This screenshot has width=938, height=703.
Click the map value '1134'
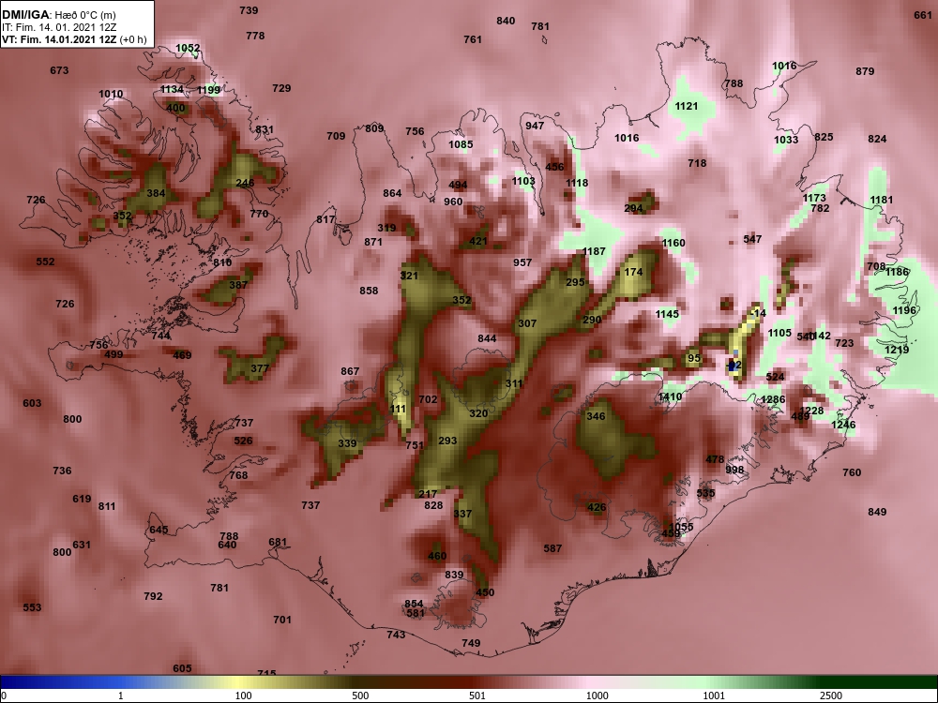(x=172, y=90)
